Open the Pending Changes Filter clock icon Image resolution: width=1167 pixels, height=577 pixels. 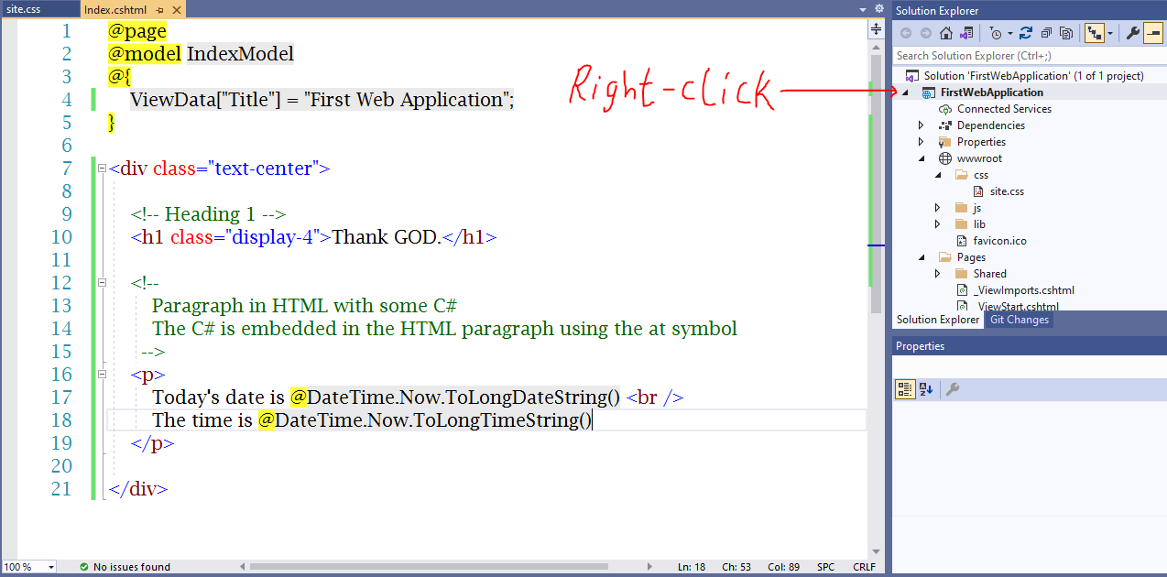point(996,33)
